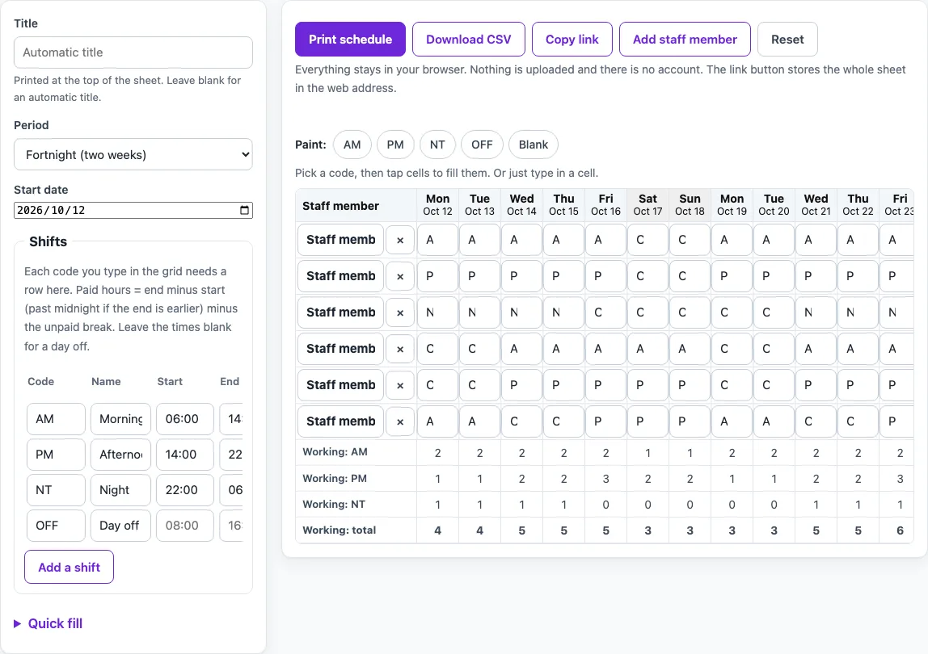Click the Sun Oct 18 column header

click(x=690, y=204)
